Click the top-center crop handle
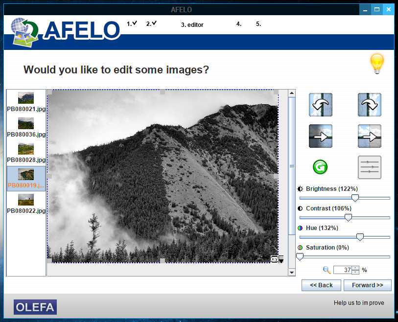The height and width of the screenshot is (322, 398). (x=163, y=92)
